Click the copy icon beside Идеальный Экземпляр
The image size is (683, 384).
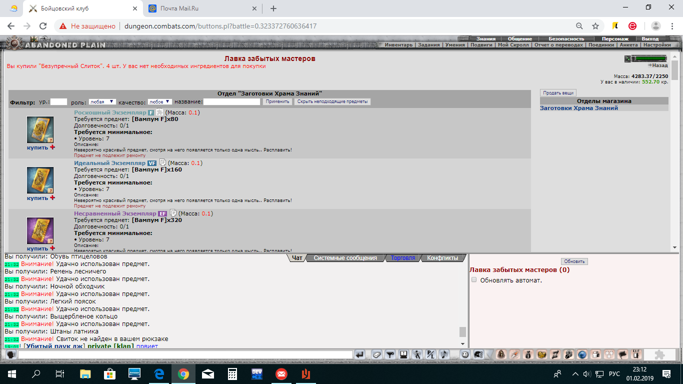tap(162, 162)
